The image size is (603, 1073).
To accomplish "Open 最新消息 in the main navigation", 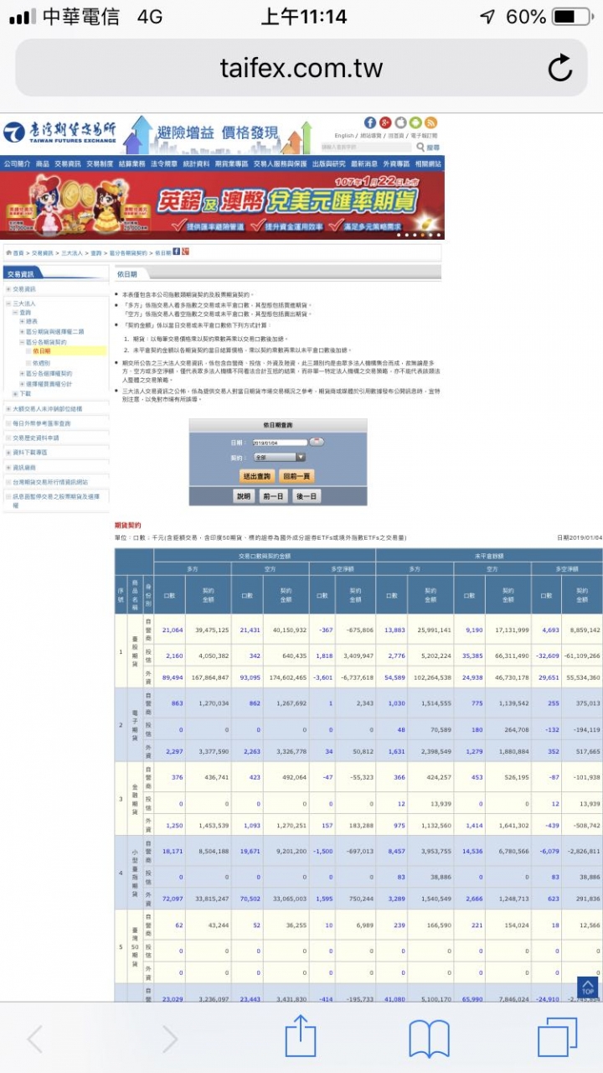I will point(364,164).
